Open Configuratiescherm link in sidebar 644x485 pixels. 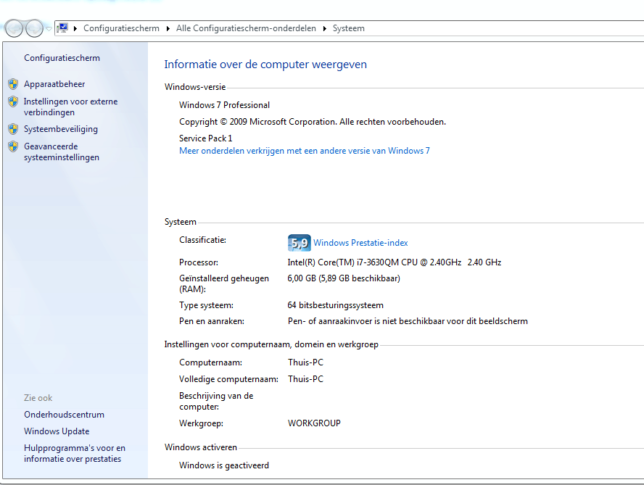pos(62,58)
